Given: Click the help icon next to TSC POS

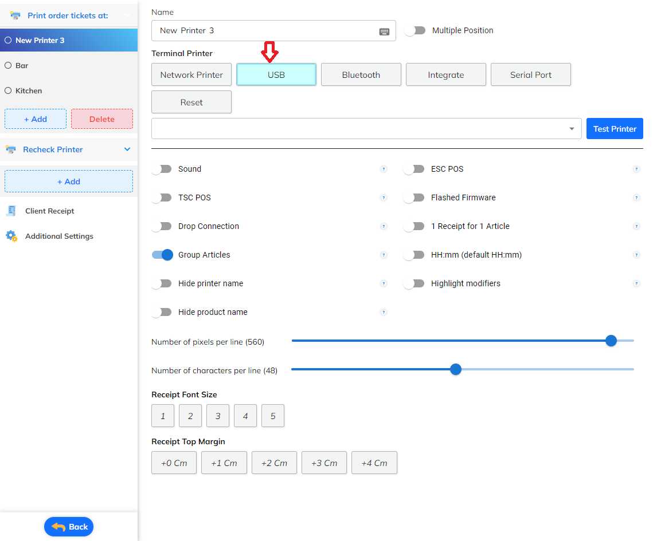Looking at the screenshot, I should click(384, 198).
